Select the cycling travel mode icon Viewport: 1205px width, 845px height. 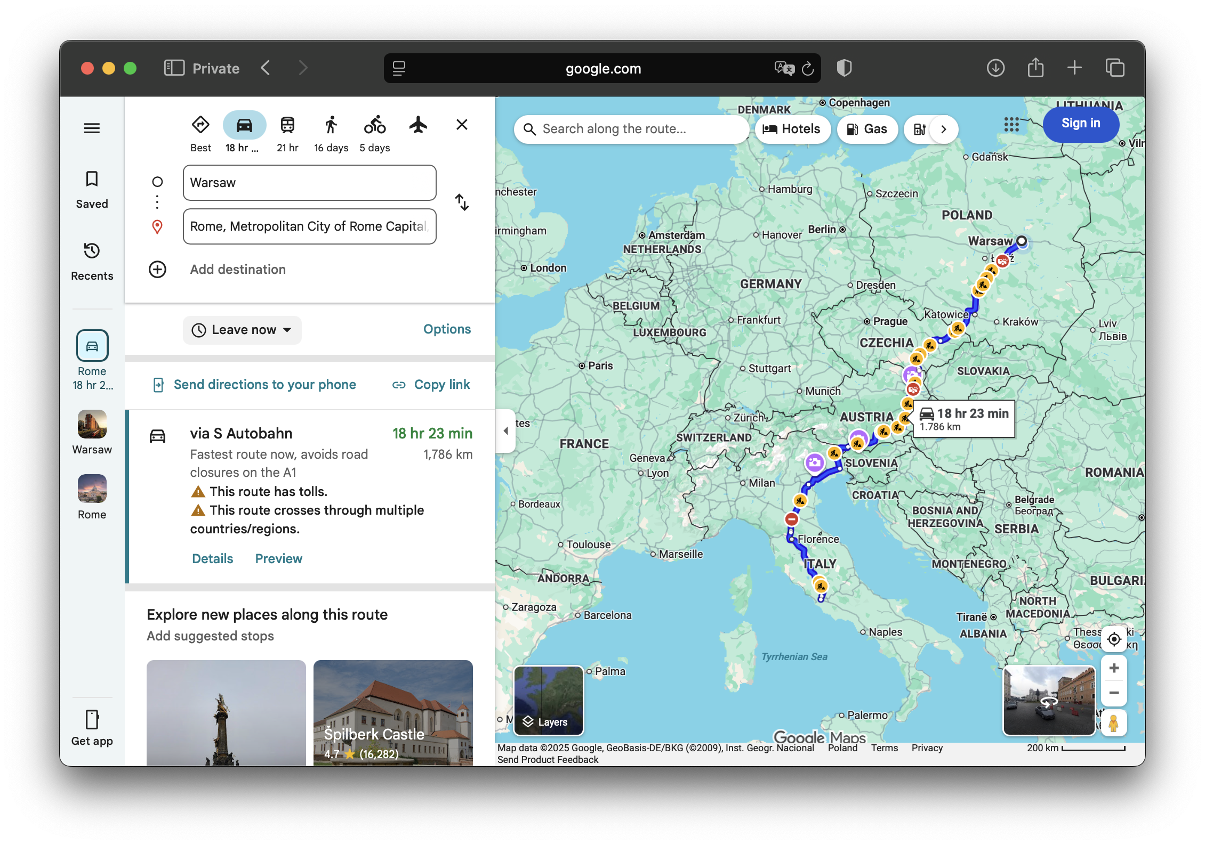coord(375,124)
